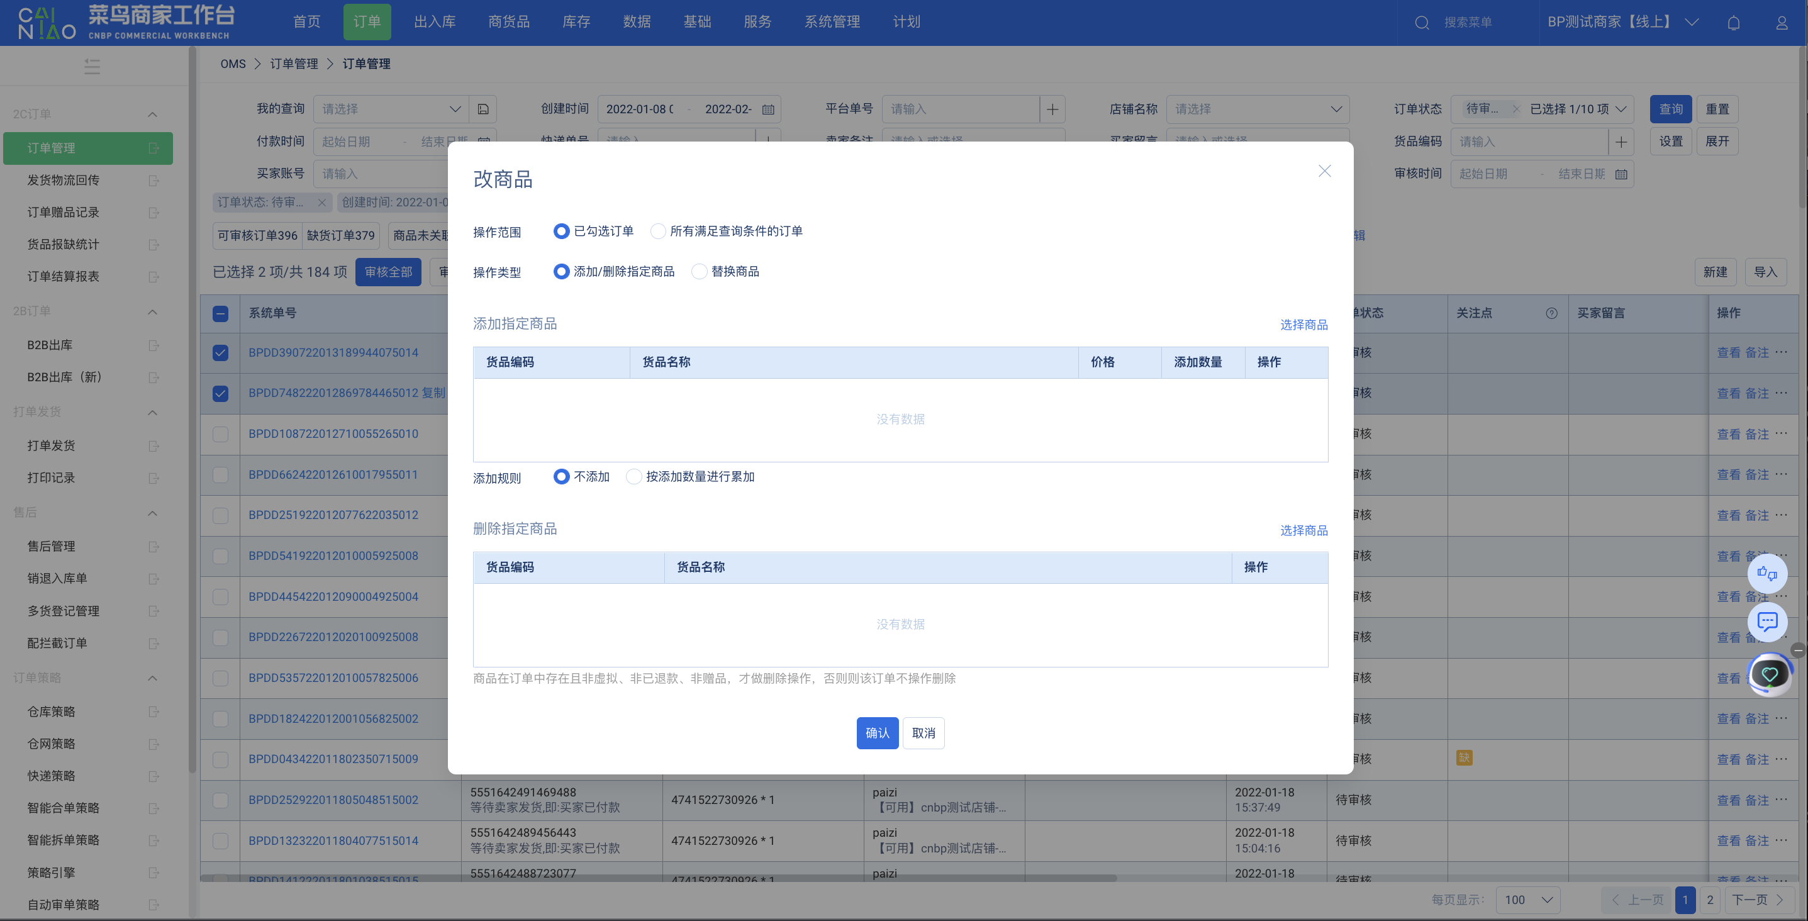The width and height of the screenshot is (1808, 921).
Task: Open the 店铺名称 dropdown
Action: point(1257,109)
